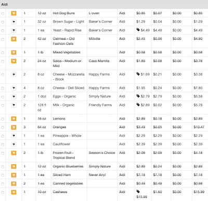This screenshot has width=208, height=201.
Task: Click the price tag icon beside Milk - Organic price
Action: [138, 105]
